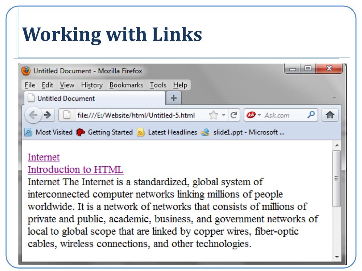Open the Latest Headlines bookmark label

(x=173, y=132)
